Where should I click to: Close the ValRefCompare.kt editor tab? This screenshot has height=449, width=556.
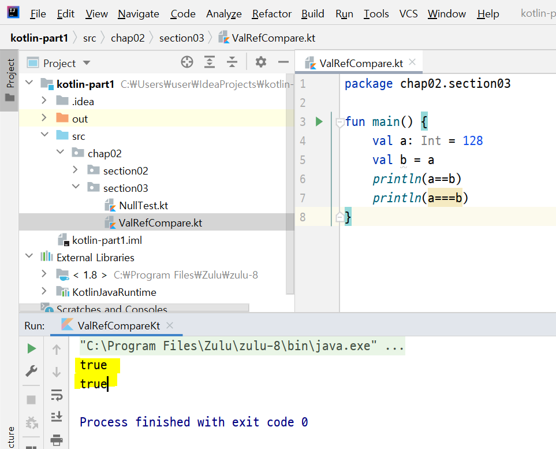[x=412, y=62]
